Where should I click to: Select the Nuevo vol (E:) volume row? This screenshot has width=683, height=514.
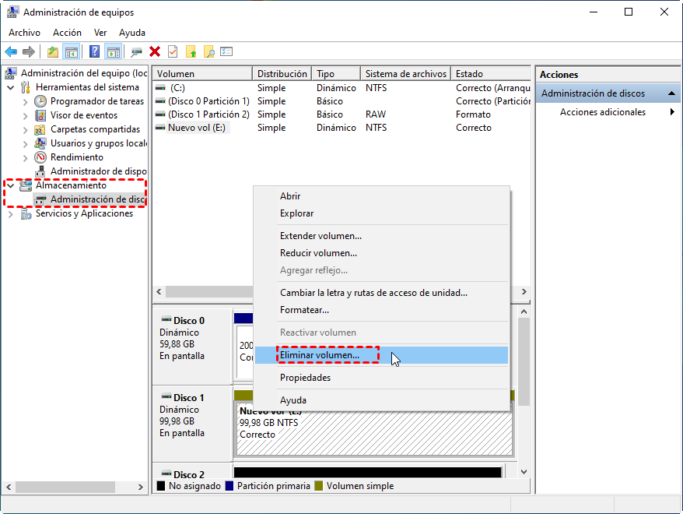click(342, 128)
